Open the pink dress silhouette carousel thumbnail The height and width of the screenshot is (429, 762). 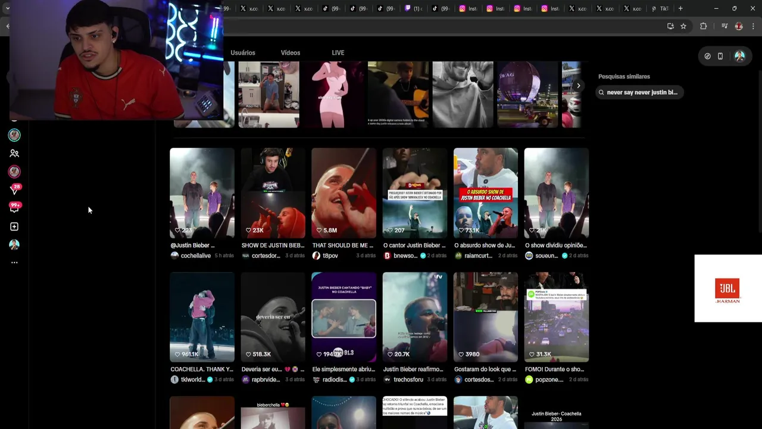[333, 94]
